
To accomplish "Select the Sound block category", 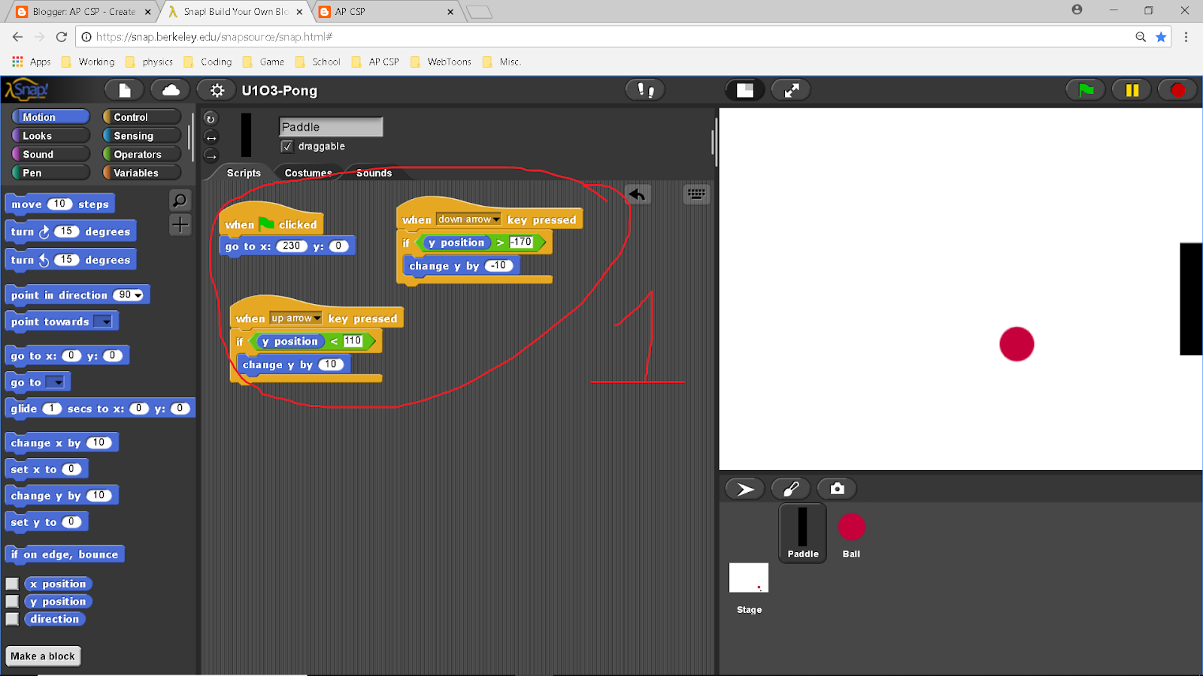I will click(51, 154).
